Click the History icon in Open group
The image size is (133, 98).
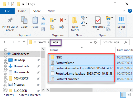[108, 29]
